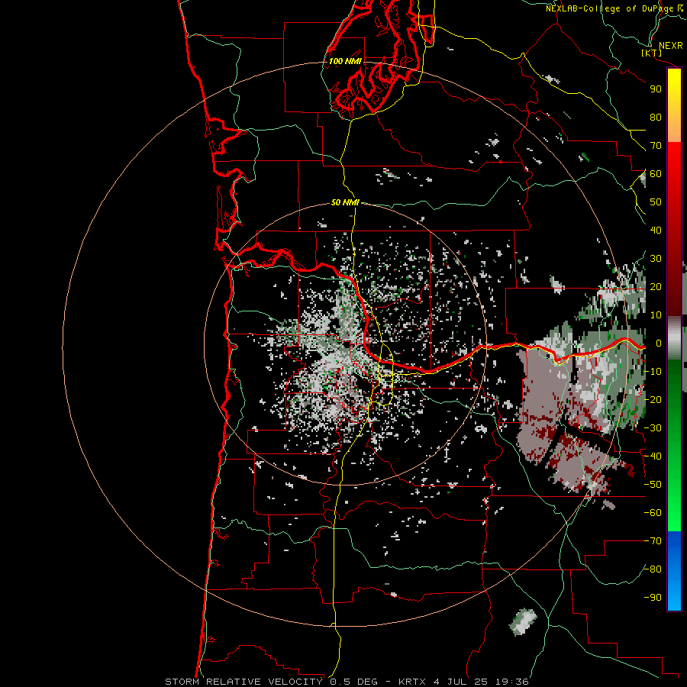Click the 80 value on velocity scale

(x=656, y=117)
